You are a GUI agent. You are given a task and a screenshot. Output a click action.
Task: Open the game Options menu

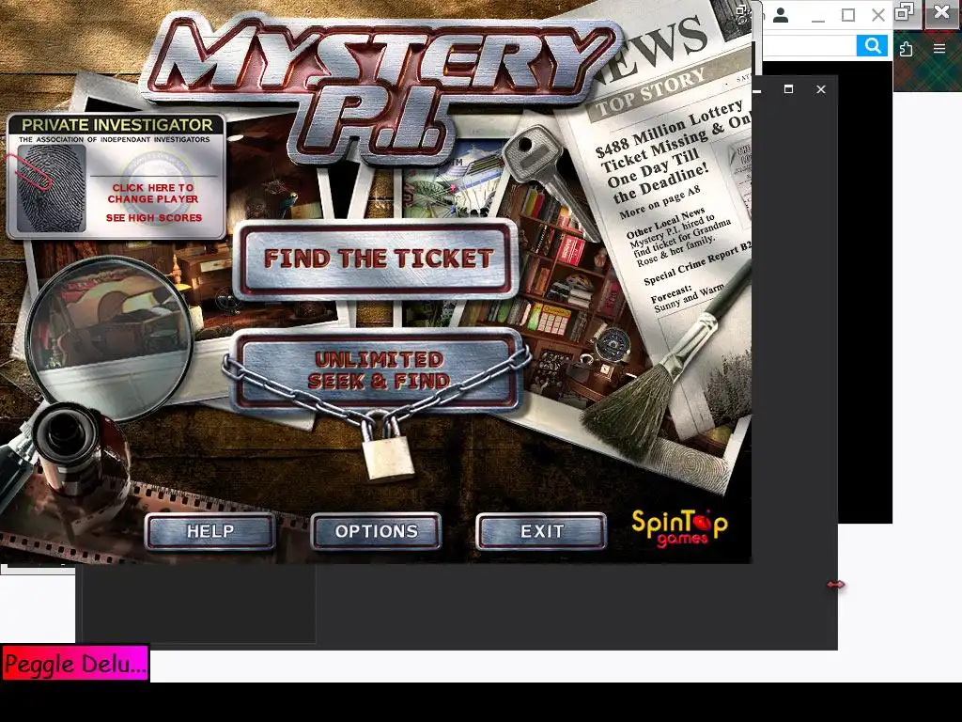376,531
